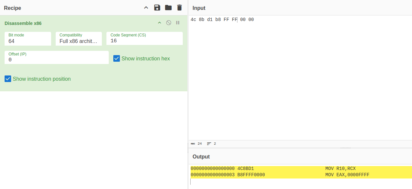Click the Input pane heading
The height and width of the screenshot is (189, 412).
click(x=199, y=8)
